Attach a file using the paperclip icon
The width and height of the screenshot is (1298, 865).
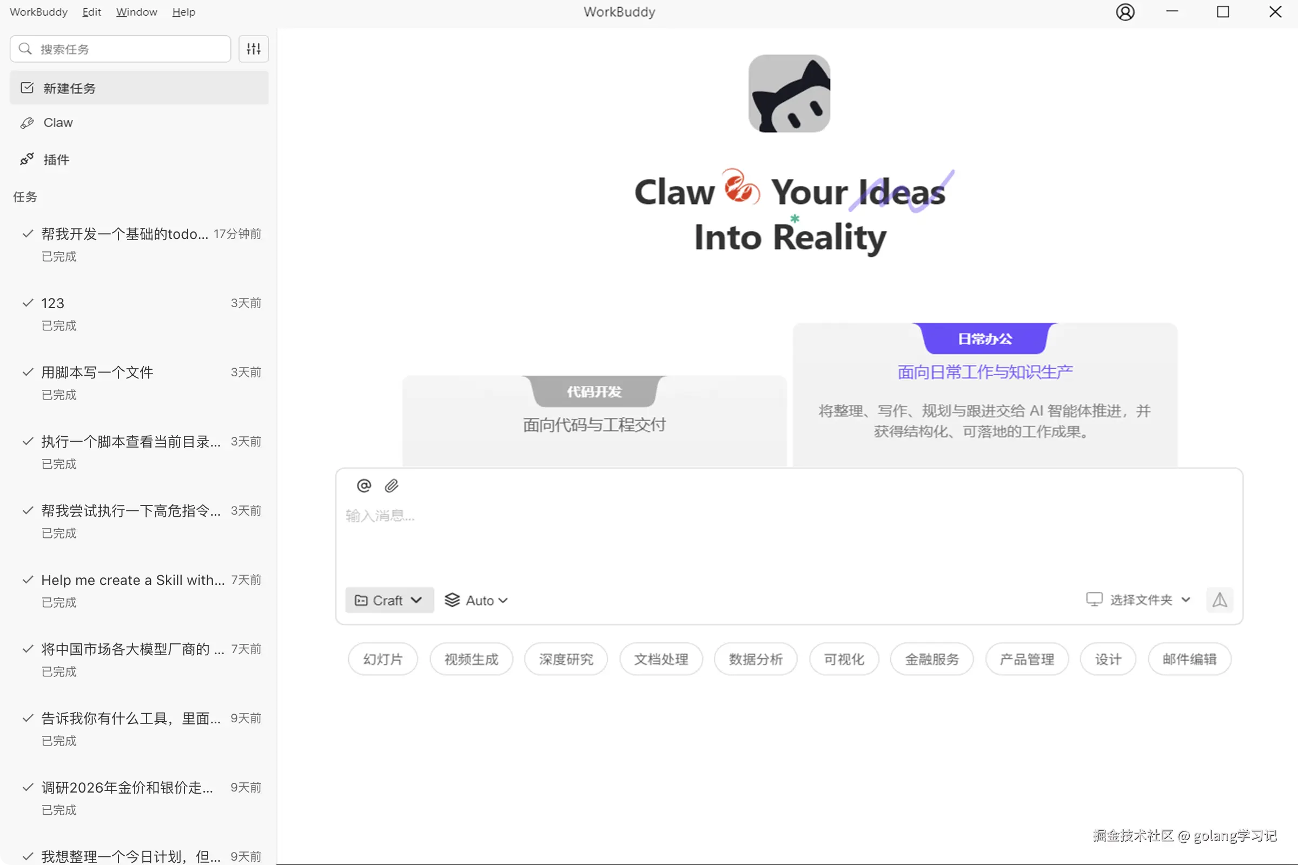393,485
